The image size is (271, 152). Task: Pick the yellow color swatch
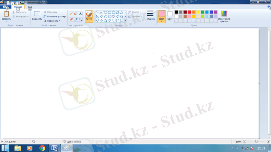198,12
